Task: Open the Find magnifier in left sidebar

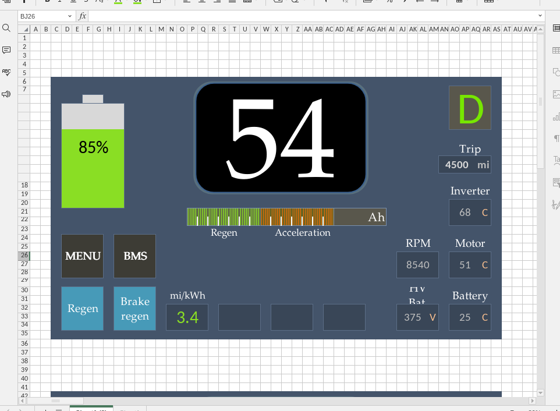Action: coord(6,28)
